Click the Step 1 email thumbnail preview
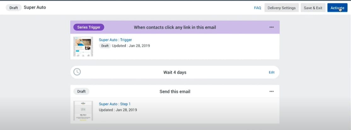Viewport: 351px width, 130px height. (x=83, y=110)
